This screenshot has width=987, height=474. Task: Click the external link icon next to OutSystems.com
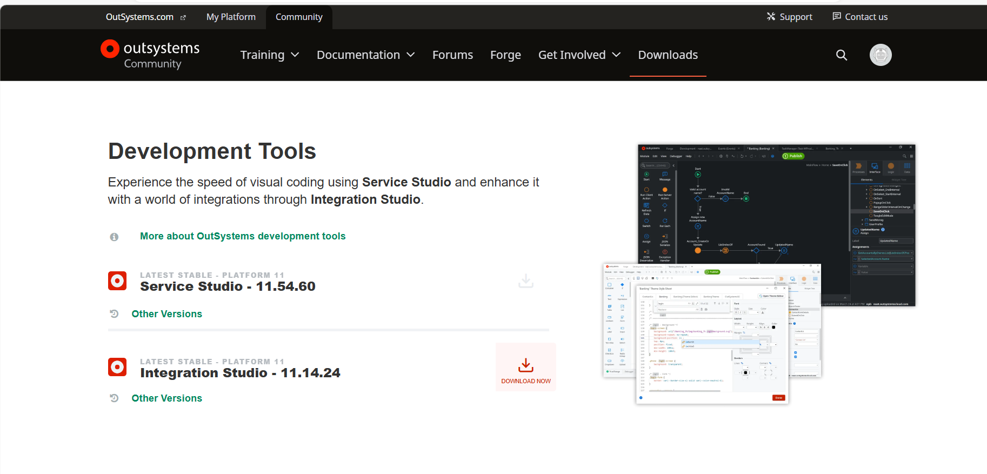183,17
